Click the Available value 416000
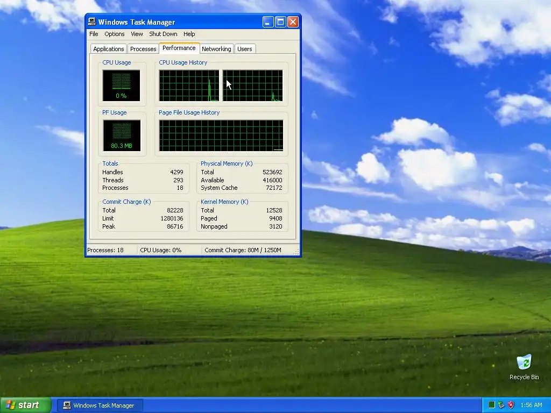The height and width of the screenshot is (413, 551). 272,180
